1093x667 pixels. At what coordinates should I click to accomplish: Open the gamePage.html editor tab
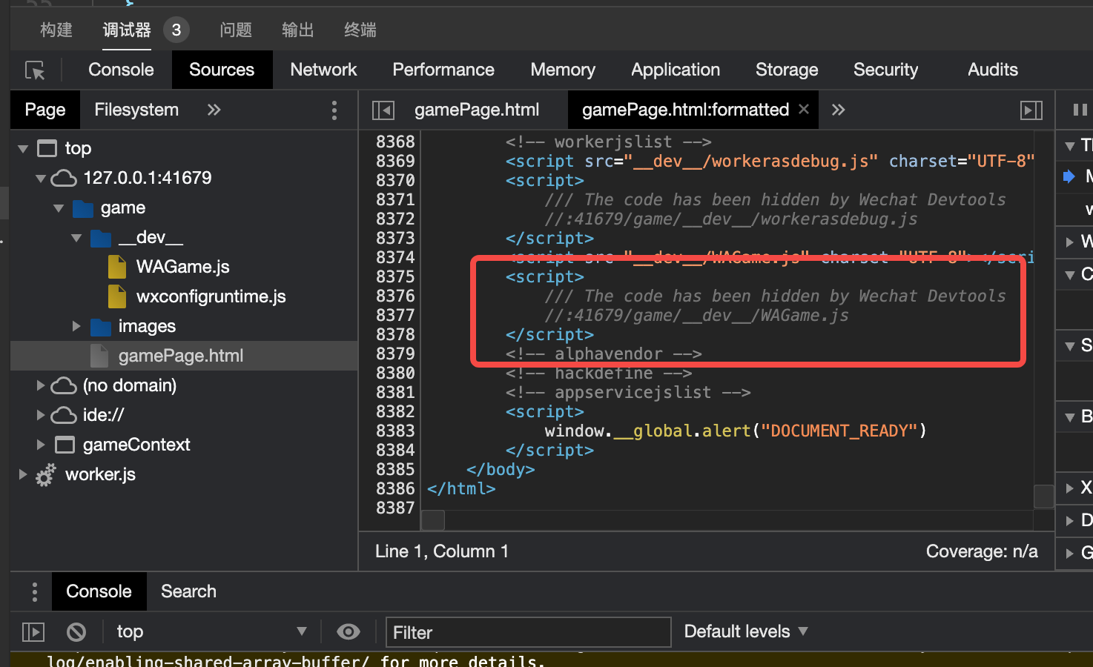point(477,110)
